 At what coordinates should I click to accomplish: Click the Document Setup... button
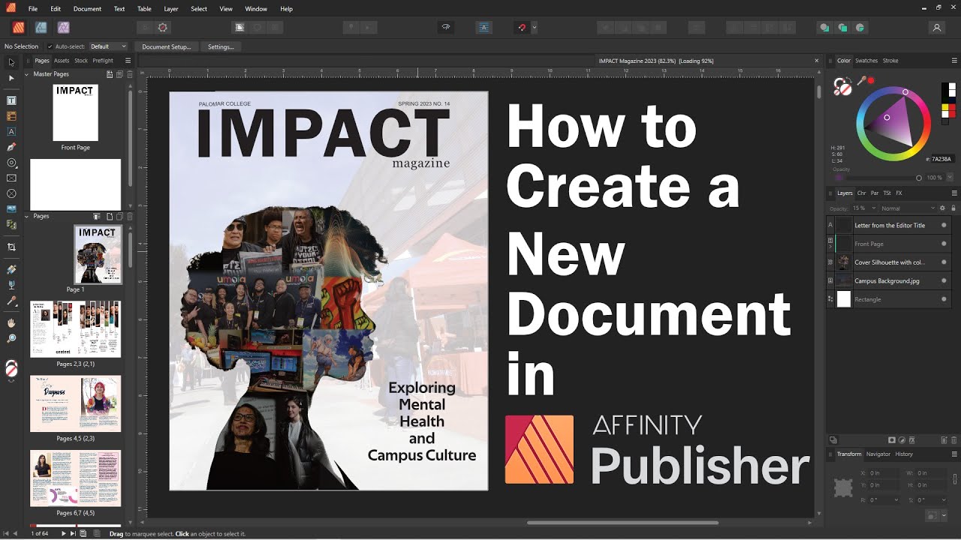tap(166, 46)
